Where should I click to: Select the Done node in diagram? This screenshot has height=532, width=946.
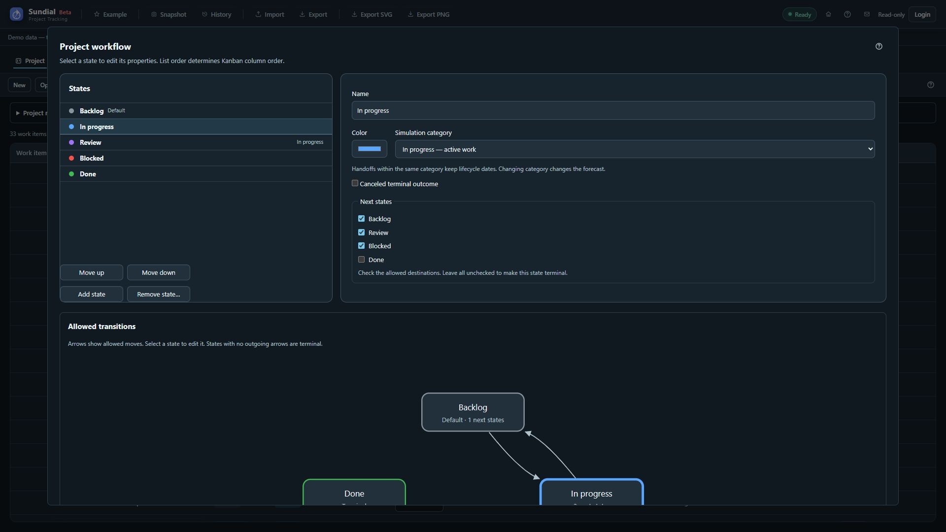point(354,492)
